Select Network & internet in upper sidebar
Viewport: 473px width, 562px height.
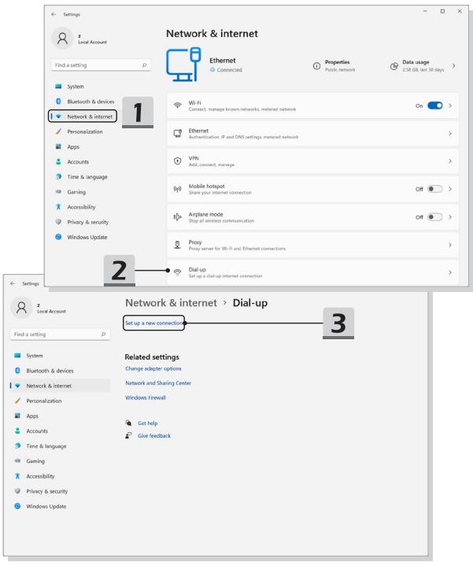(x=83, y=116)
